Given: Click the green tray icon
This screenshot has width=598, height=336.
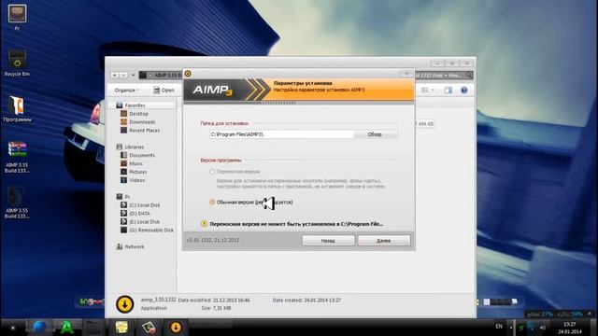Looking at the screenshot, I should pos(521,328).
